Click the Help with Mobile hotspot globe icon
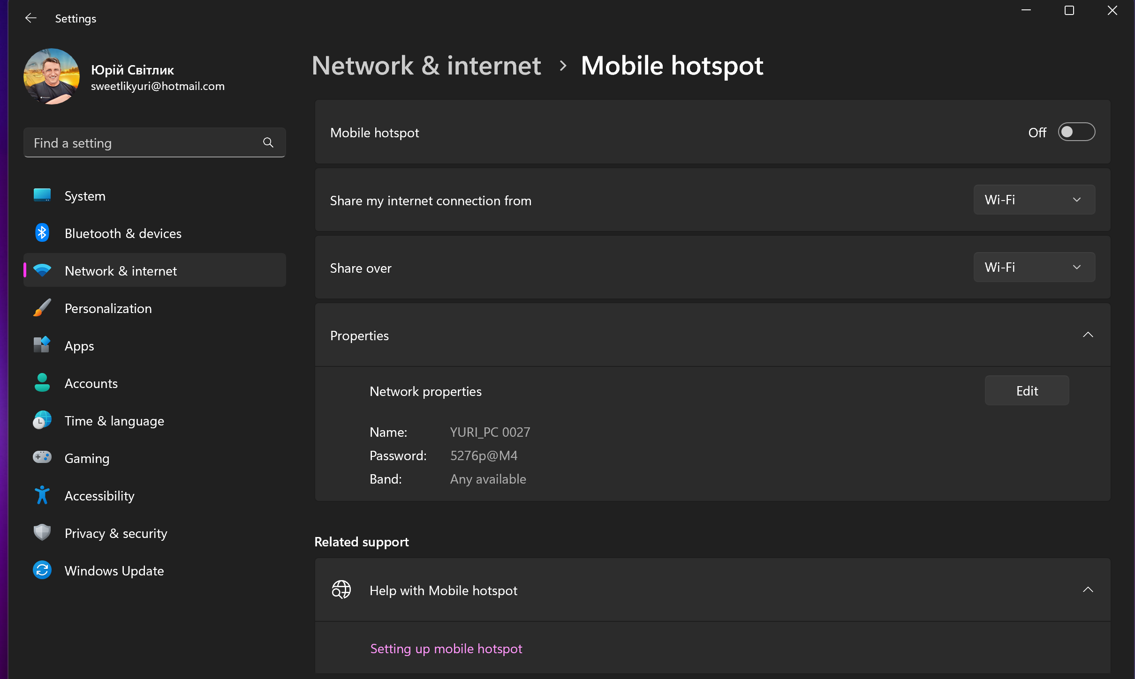Screen dimensions: 1135x679 (342, 589)
